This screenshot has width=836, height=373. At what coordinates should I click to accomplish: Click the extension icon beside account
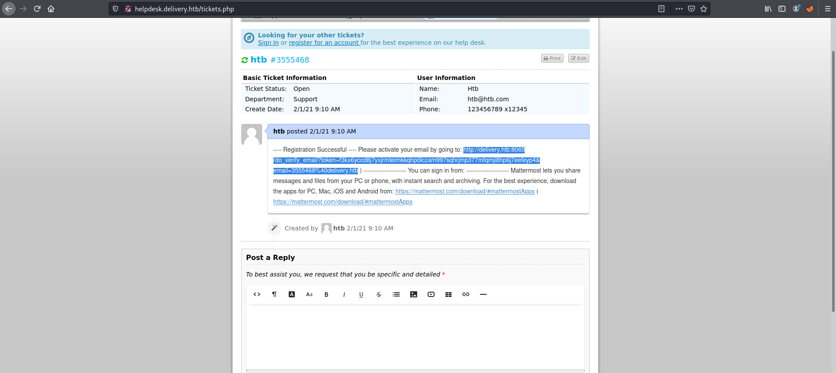click(x=810, y=9)
